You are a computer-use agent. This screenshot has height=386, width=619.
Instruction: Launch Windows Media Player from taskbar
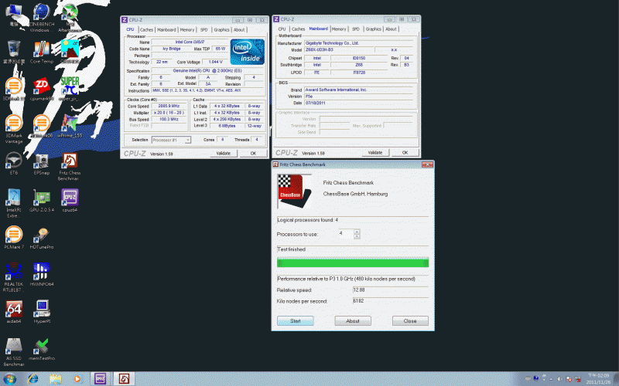coord(77,379)
